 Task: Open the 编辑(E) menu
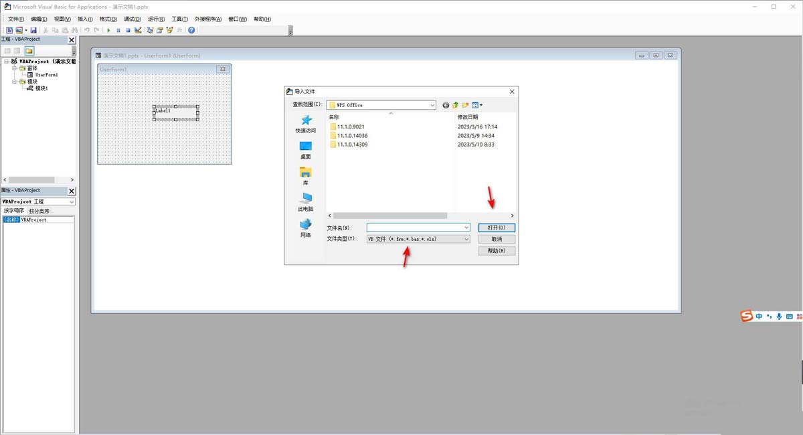pyautogui.click(x=39, y=19)
